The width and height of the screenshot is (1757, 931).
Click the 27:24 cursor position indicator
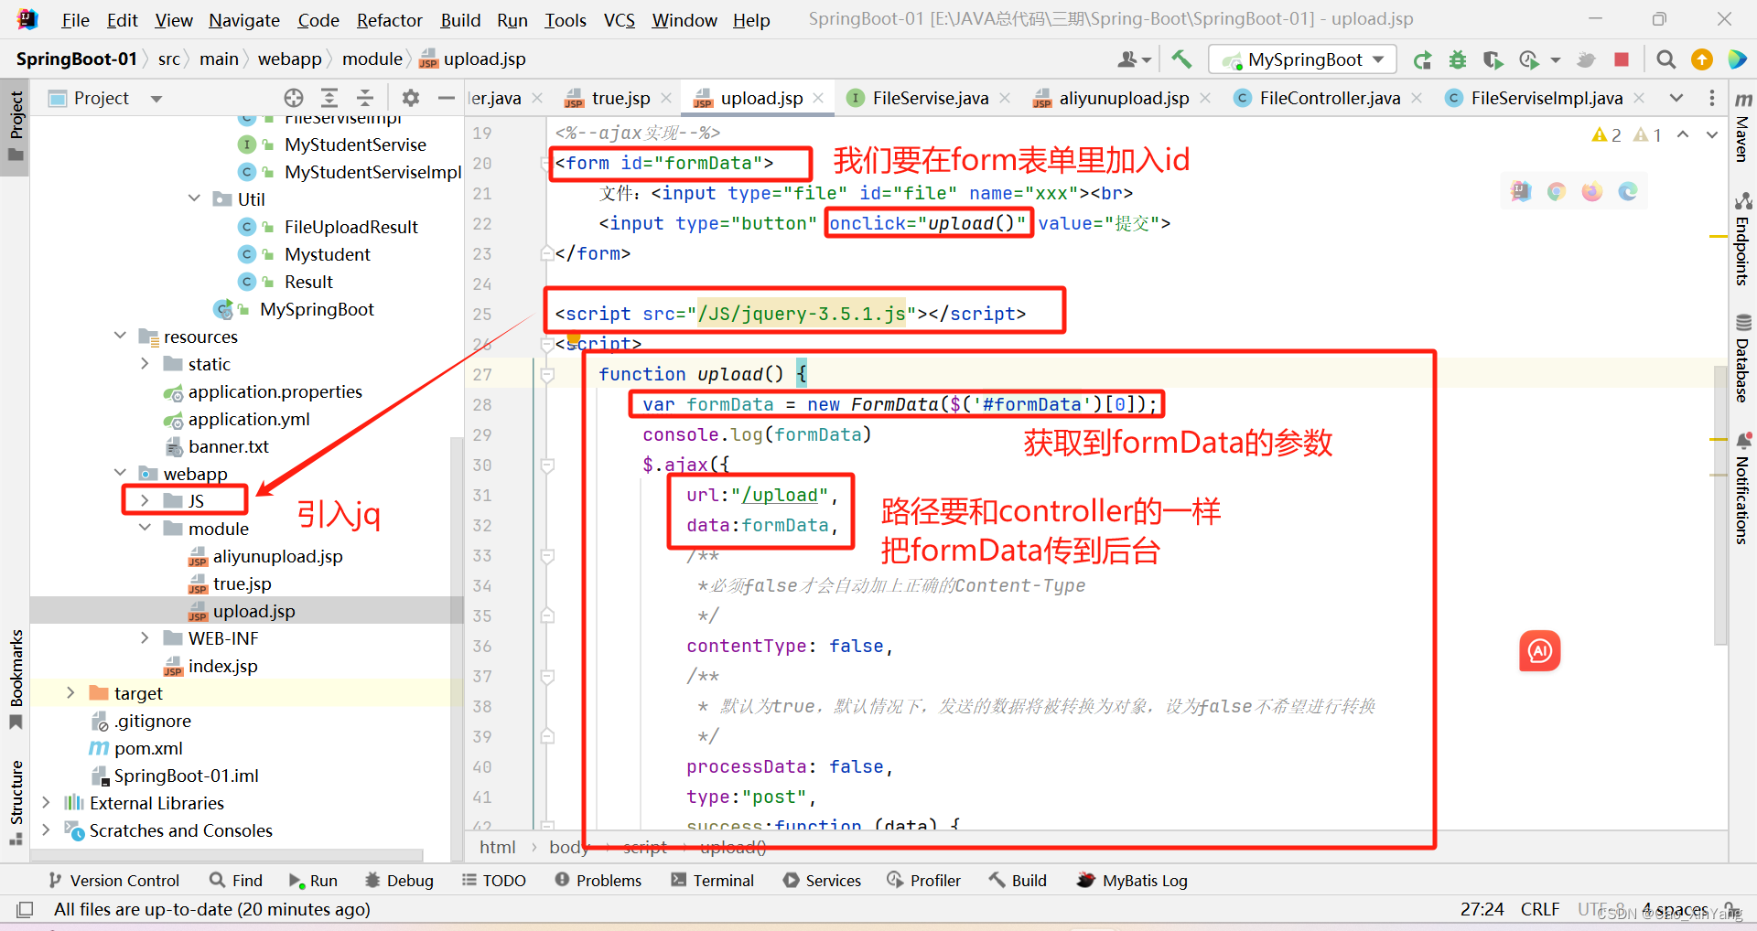(1482, 909)
